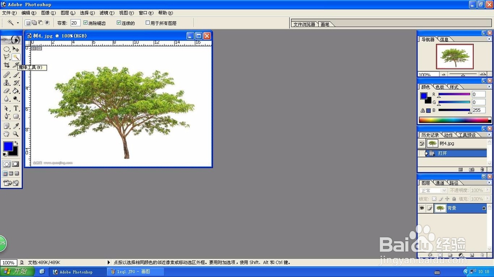Select the Move tool
Screen dimensions: 494x277
pos(16,49)
